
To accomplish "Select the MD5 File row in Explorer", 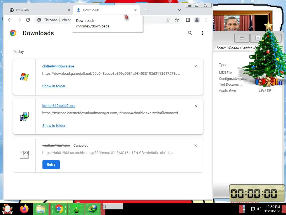I will click(x=225, y=73).
